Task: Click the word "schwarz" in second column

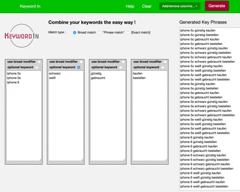Action: click(x=55, y=73)
